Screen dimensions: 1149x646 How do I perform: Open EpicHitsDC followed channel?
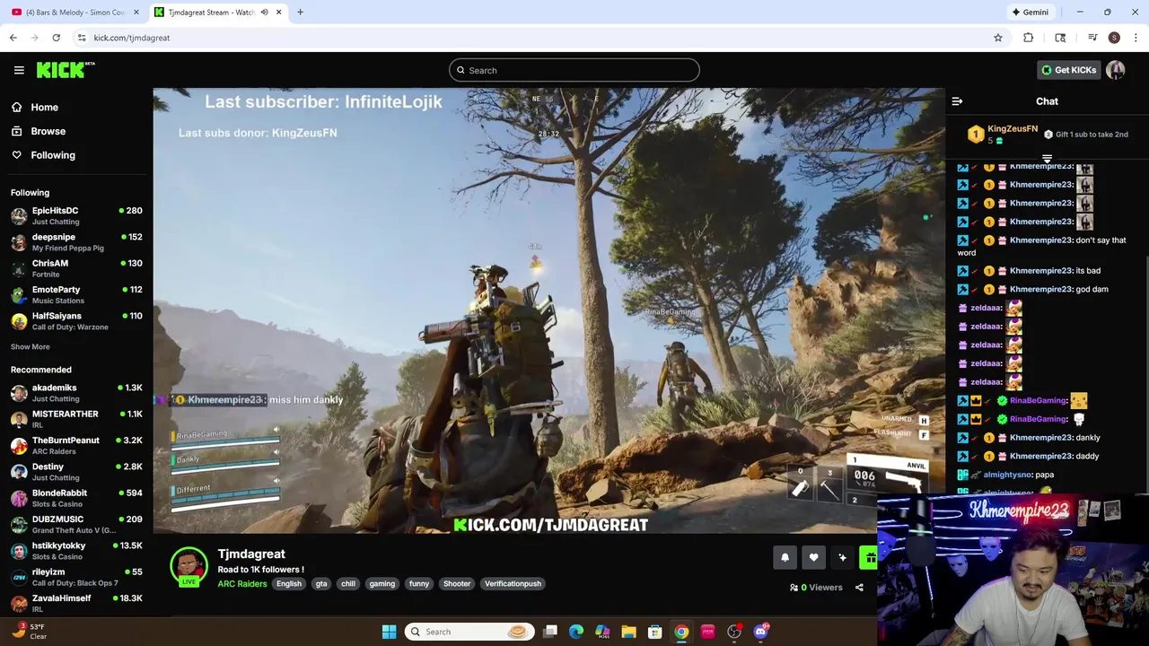[76, 216]
